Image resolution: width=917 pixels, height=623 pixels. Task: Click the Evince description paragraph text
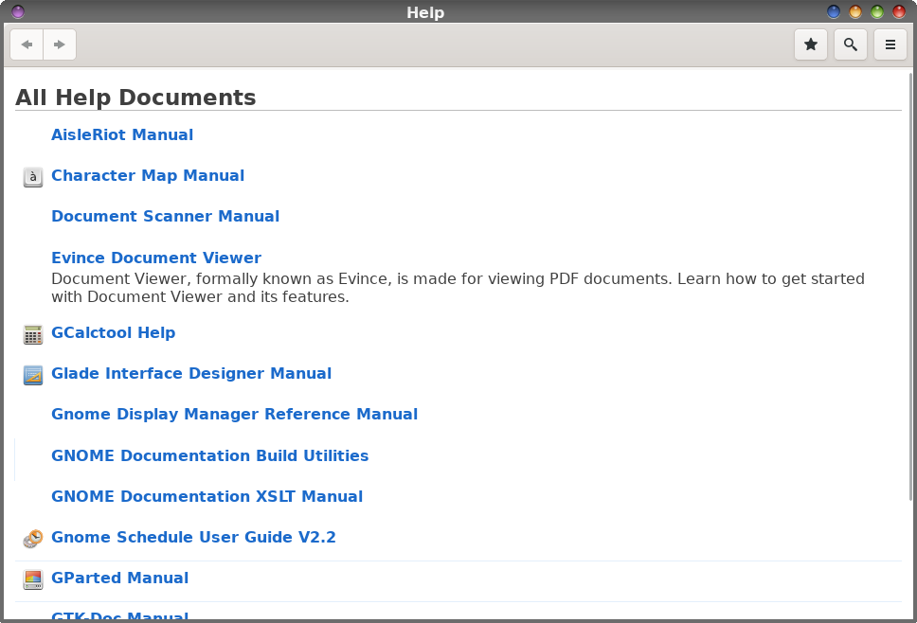click(458, 288)
